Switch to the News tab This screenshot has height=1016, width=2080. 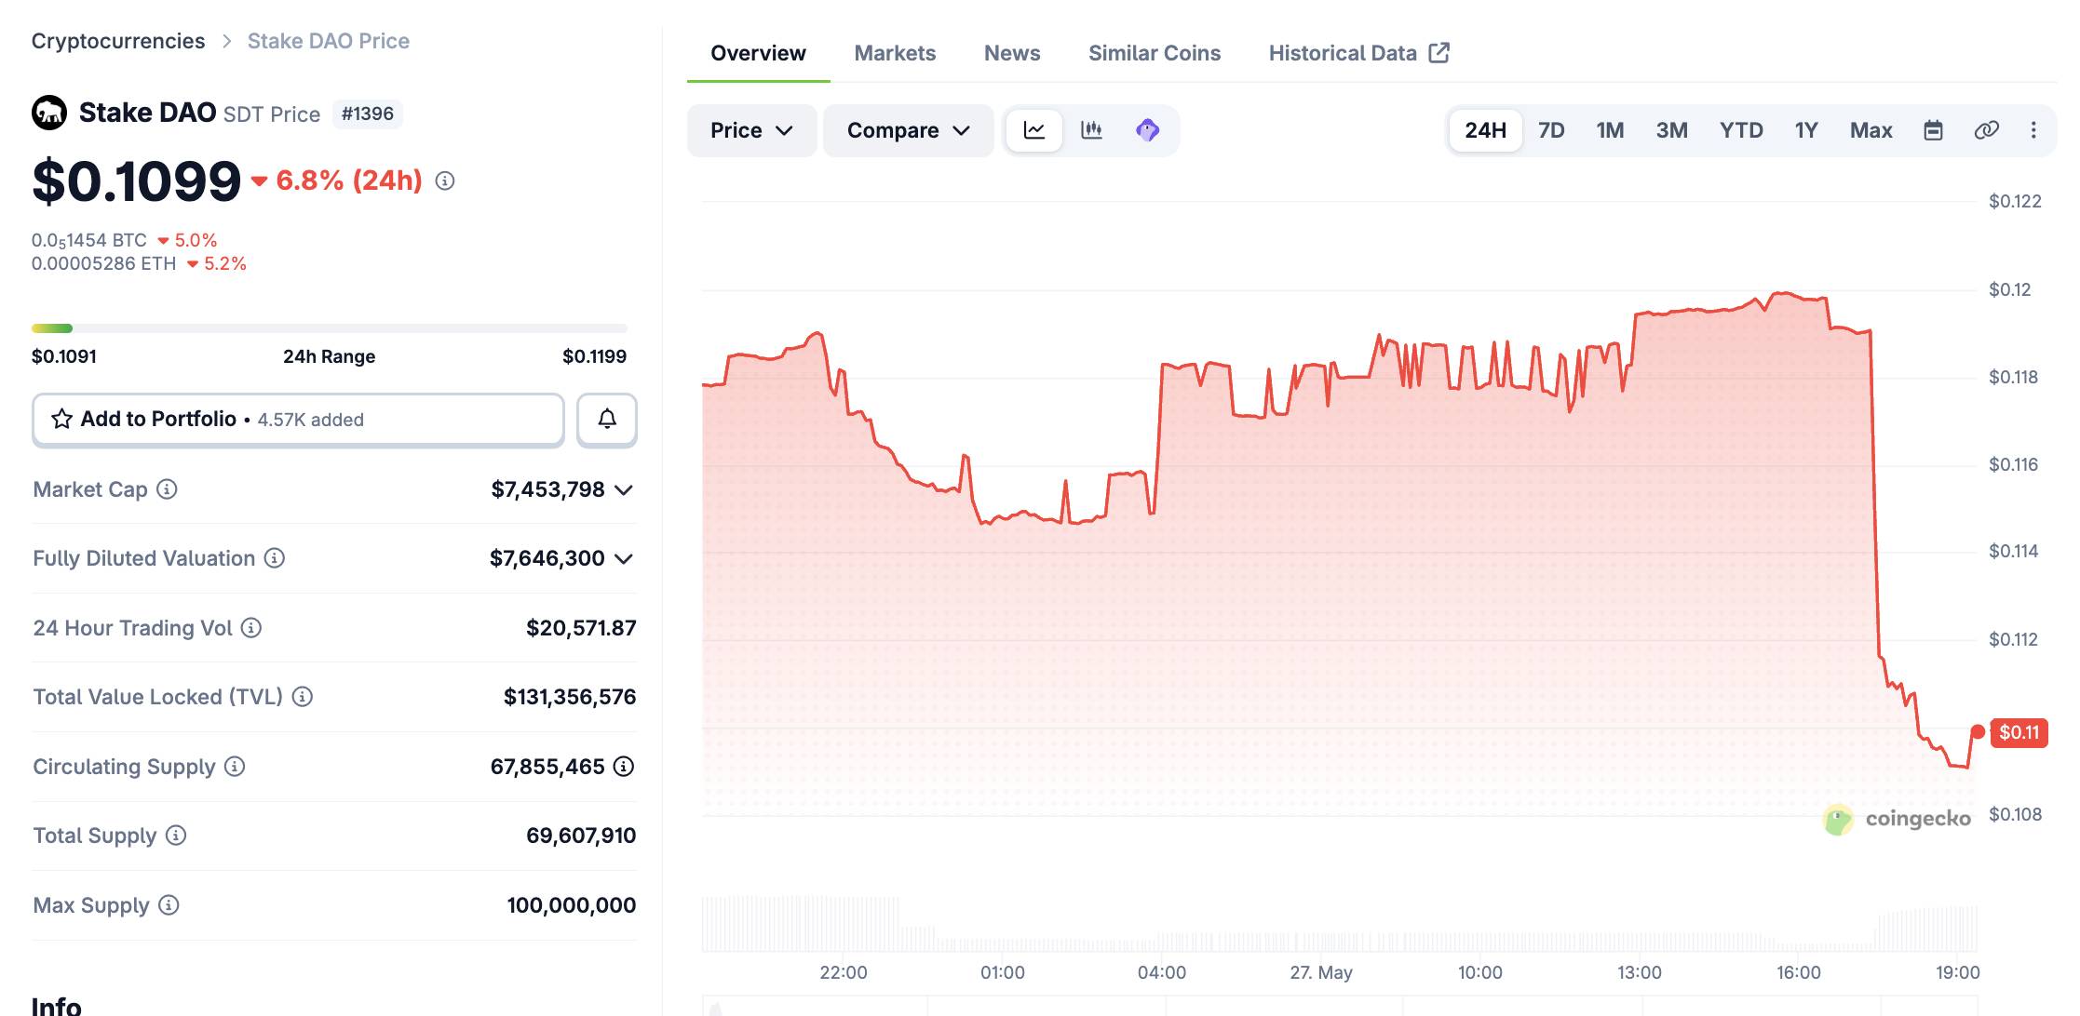coord(1012,53)
